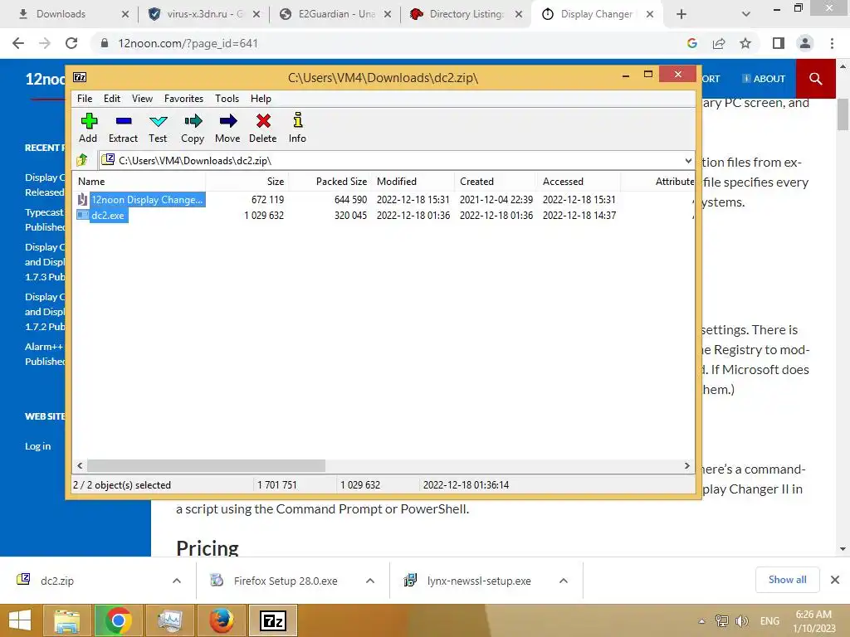Go back in Chrome
This screenshot has width=850, height=637.
(x=18, y=43)
